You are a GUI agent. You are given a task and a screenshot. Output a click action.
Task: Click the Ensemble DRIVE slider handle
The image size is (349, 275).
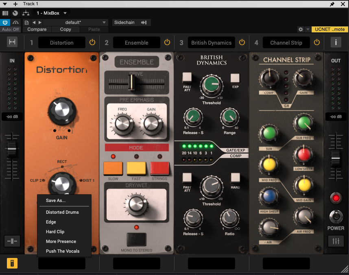click(x=132, y=82)
